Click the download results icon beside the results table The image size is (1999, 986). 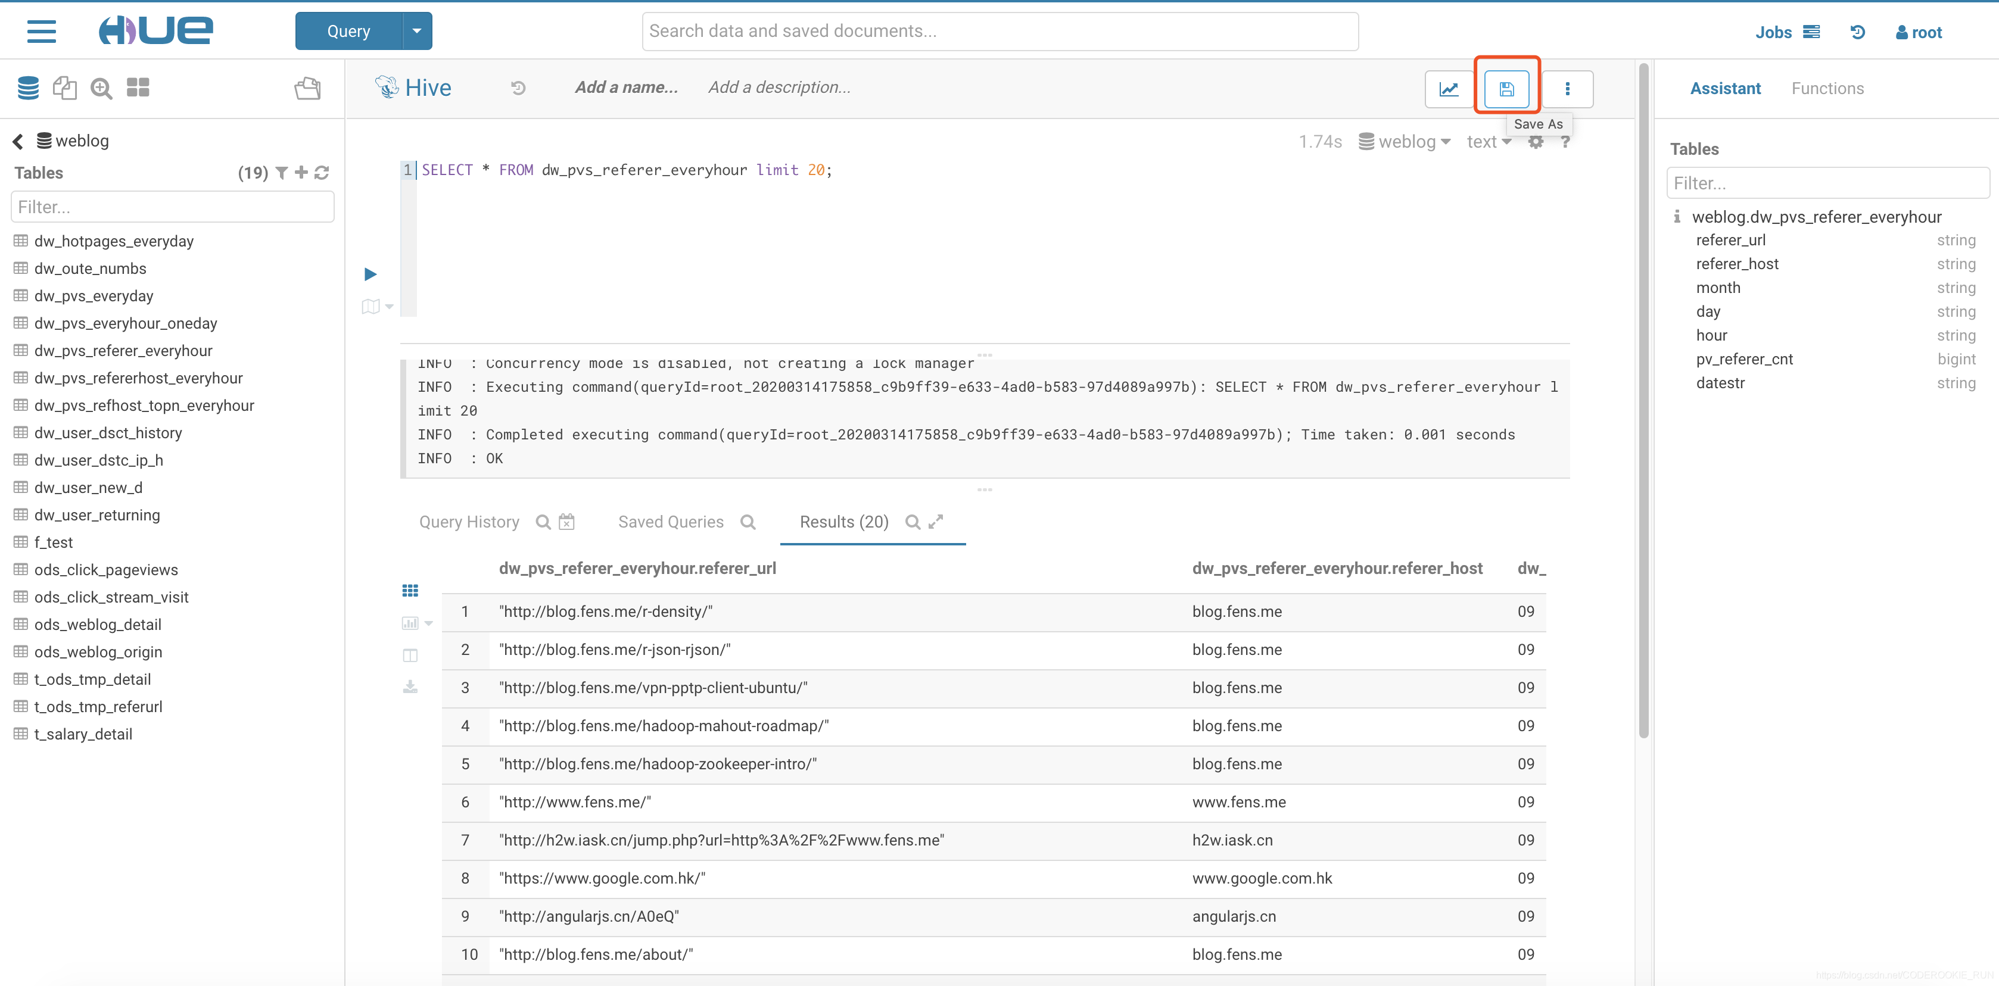click(x=410, y=687)
